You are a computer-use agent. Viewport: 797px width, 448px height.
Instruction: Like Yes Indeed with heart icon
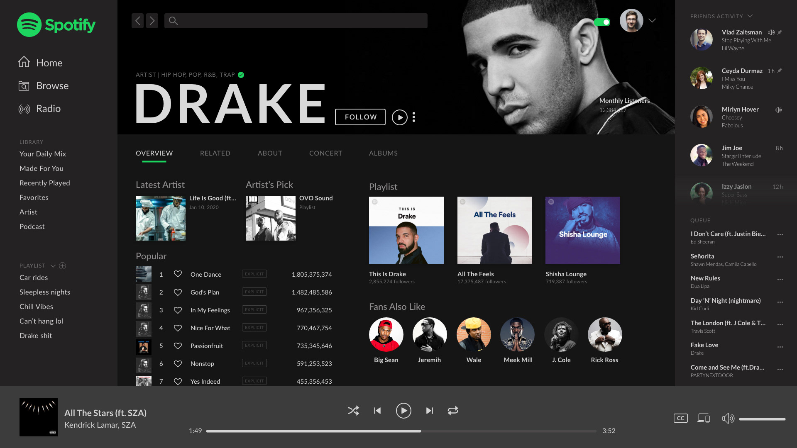(178, 381)
